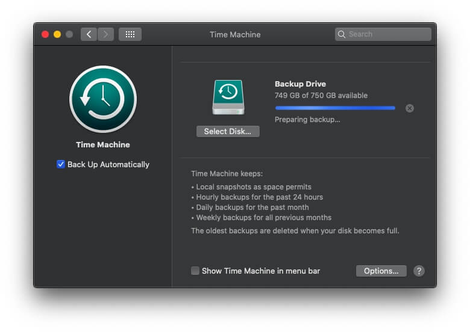Image resolution: width=470 pixels, height=332 pixels.
Task: Click the 749 GB of 750 GB available text
Action: coord(321,96)
